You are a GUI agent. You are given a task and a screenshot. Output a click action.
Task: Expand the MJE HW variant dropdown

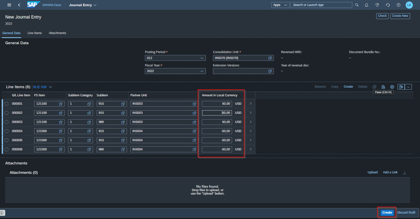pos(50,87)
